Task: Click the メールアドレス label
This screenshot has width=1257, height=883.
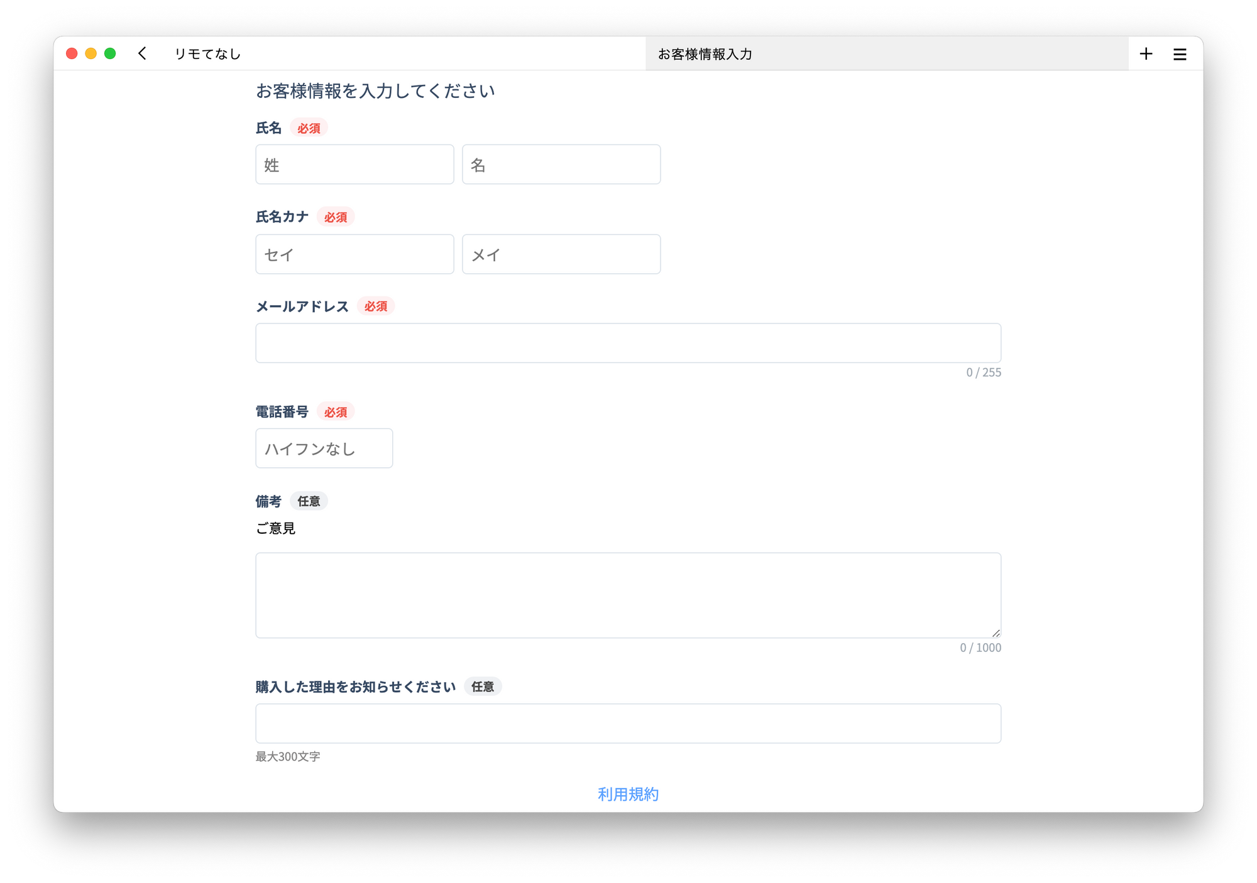Action: (x=302, y=306)
